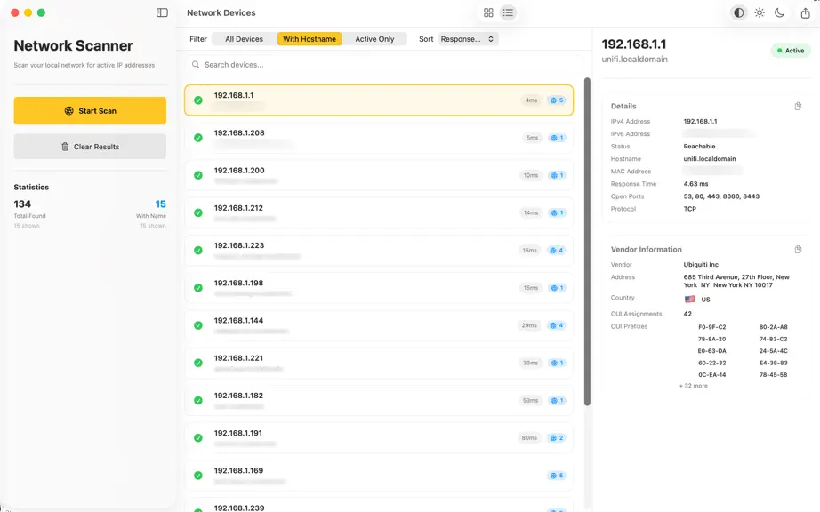Toggle the sidebar panel icon

tap(162, 12)
